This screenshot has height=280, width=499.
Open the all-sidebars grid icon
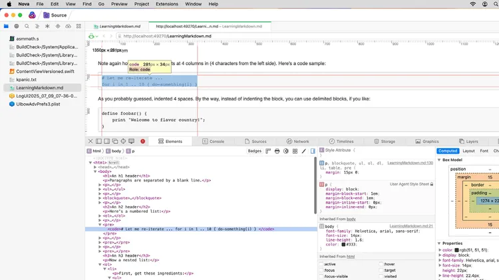[x=79, y=26]
